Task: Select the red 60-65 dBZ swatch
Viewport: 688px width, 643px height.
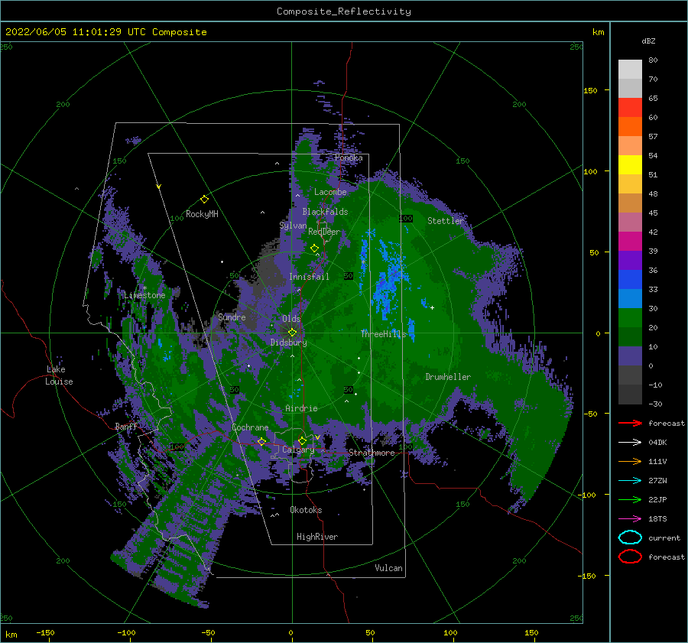Action: pyautogui.click(x=630, y=108)
